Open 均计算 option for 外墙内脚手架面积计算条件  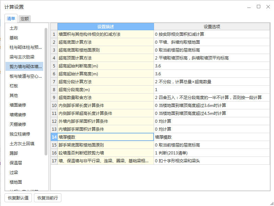[212, 121]
